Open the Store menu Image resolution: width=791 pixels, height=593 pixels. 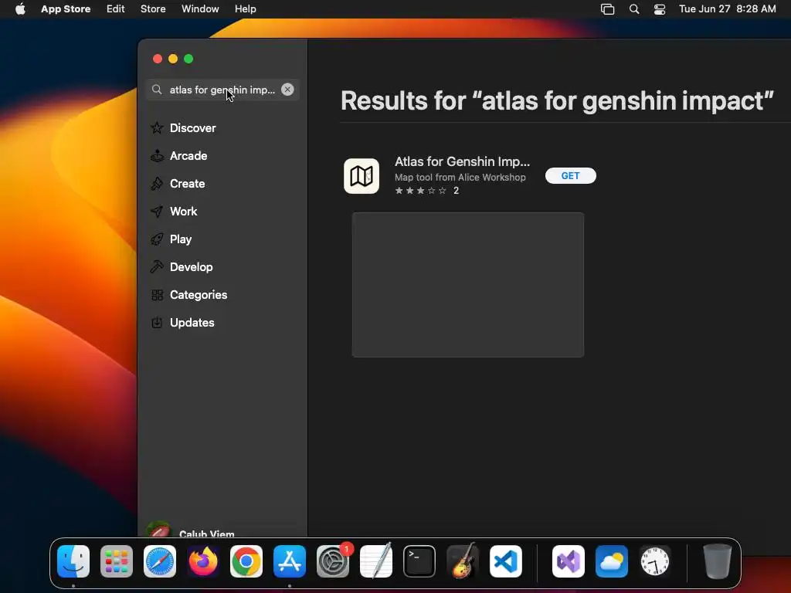(153, 9)
